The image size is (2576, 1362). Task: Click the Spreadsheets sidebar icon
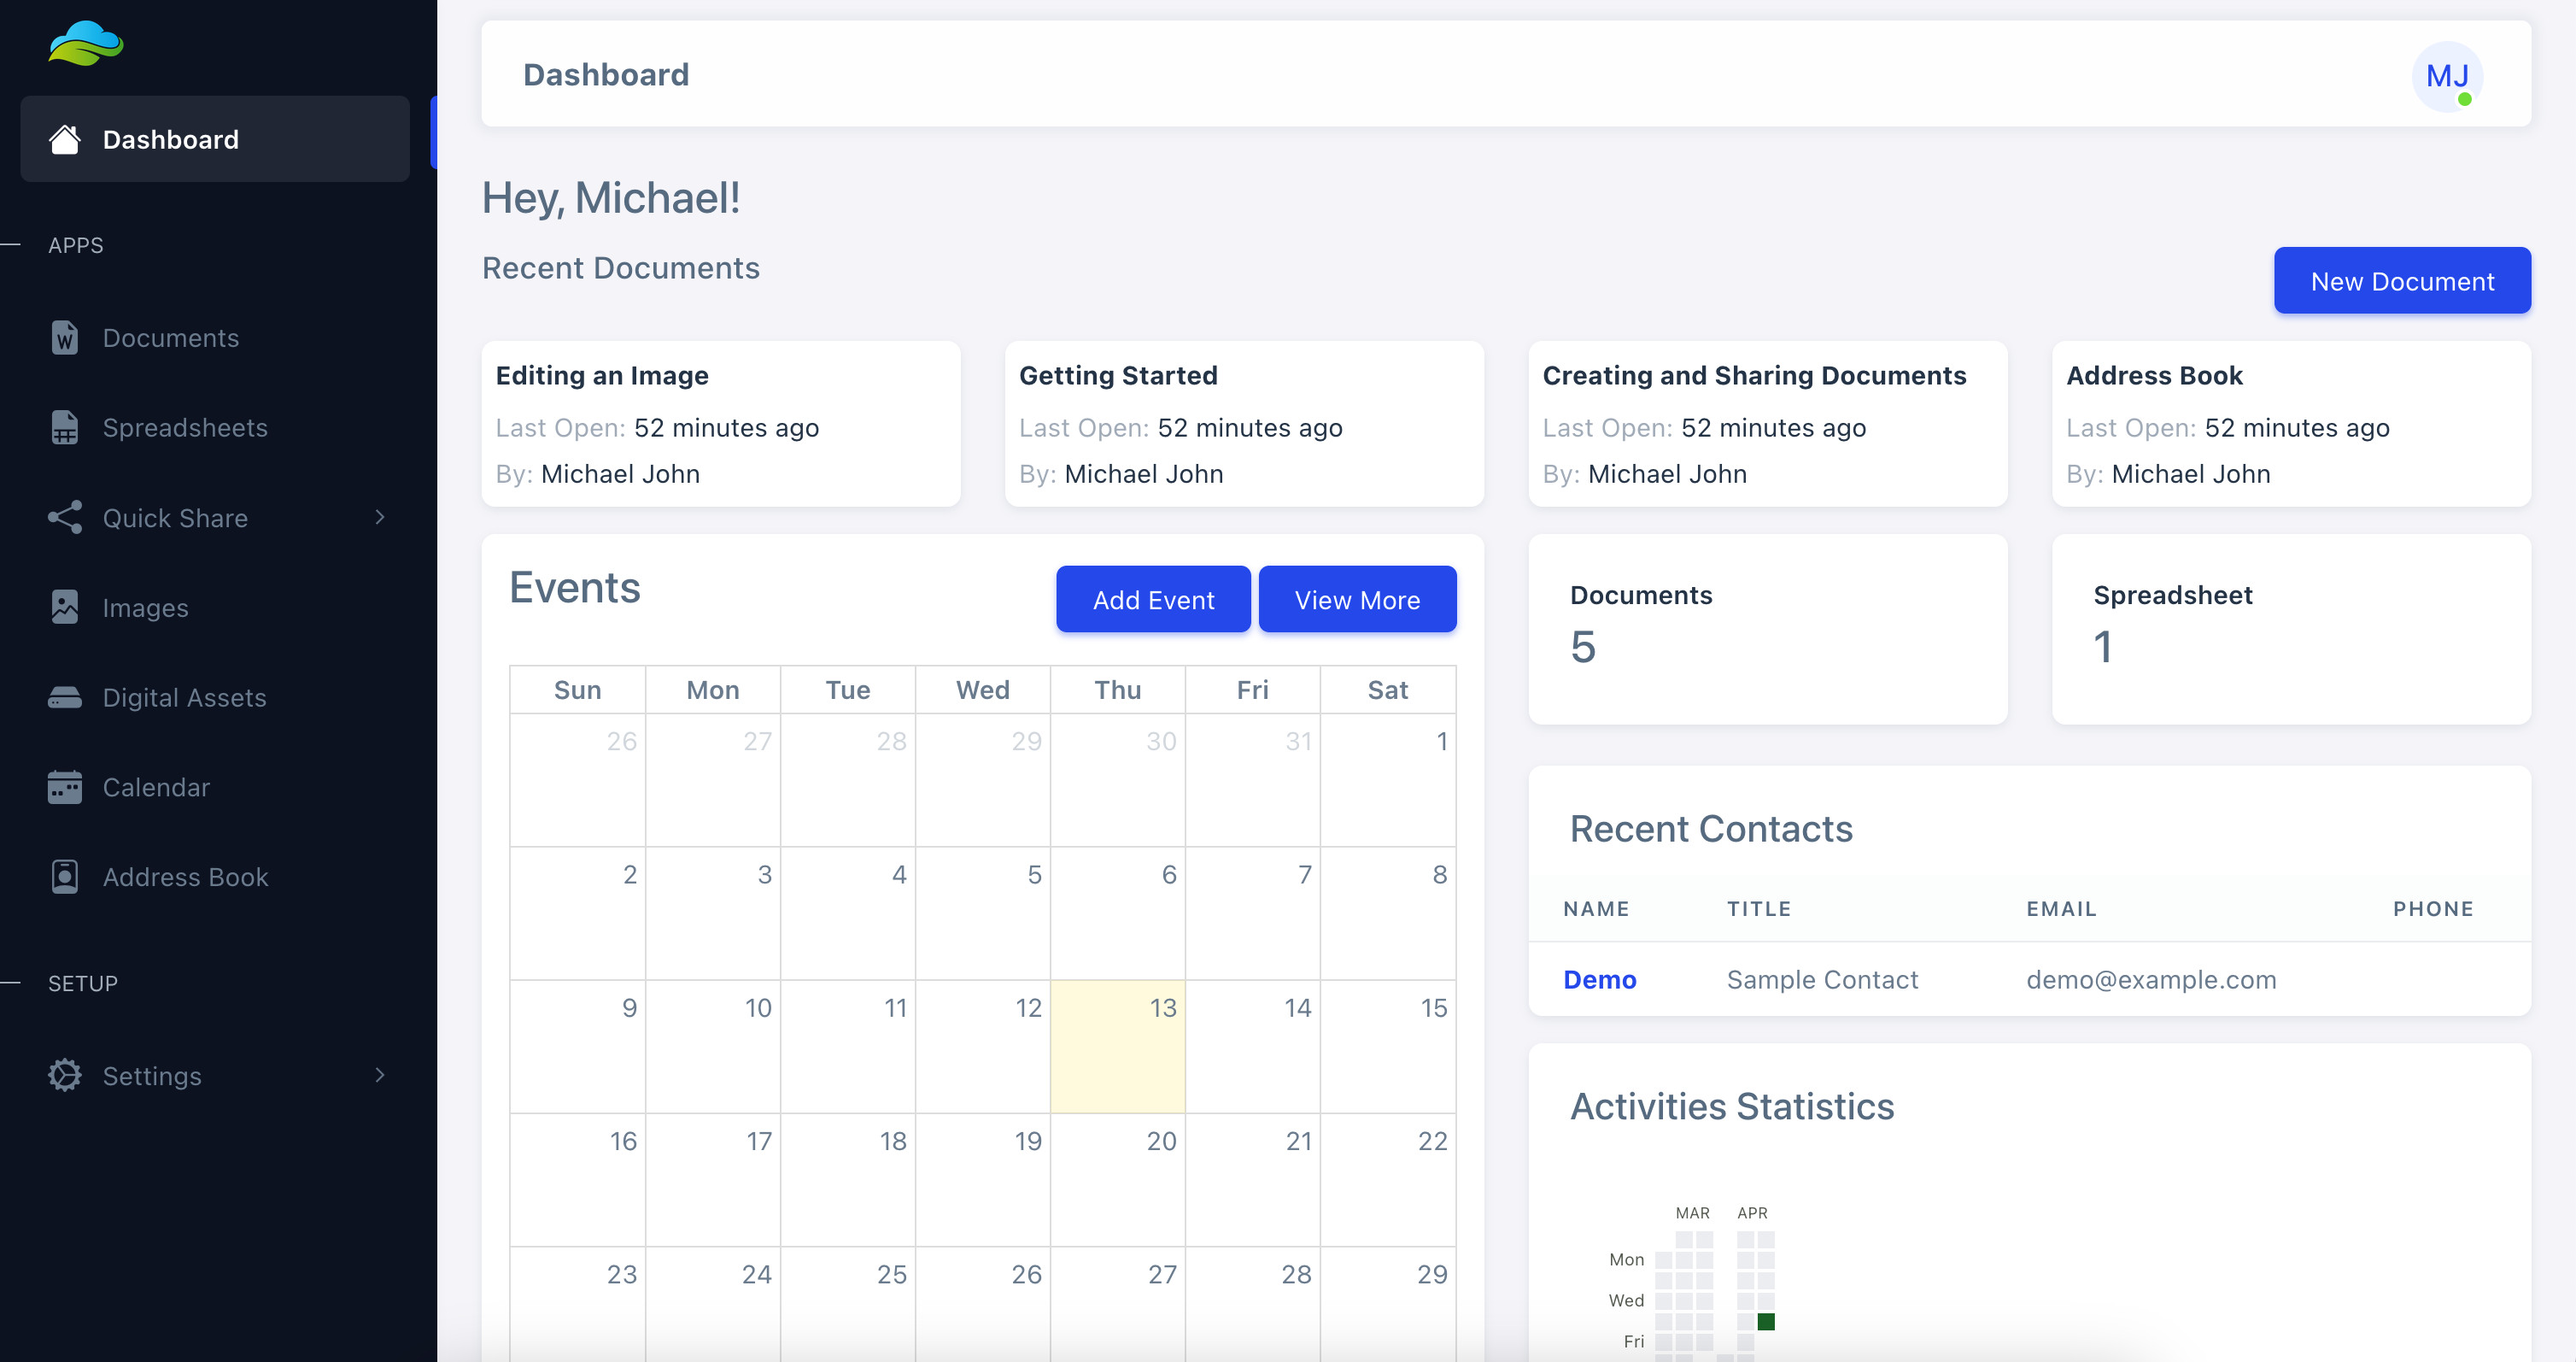click(65, 427)
